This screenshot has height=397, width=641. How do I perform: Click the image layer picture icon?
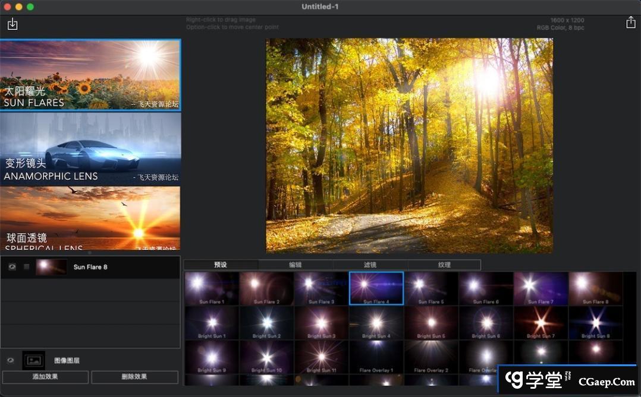pyautogui.click(x=33, y=360)
